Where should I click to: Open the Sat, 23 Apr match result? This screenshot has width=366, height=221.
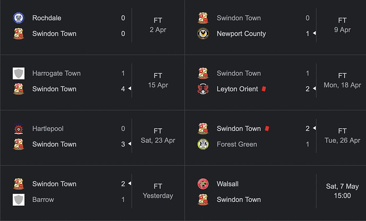[x=92, y=138]
